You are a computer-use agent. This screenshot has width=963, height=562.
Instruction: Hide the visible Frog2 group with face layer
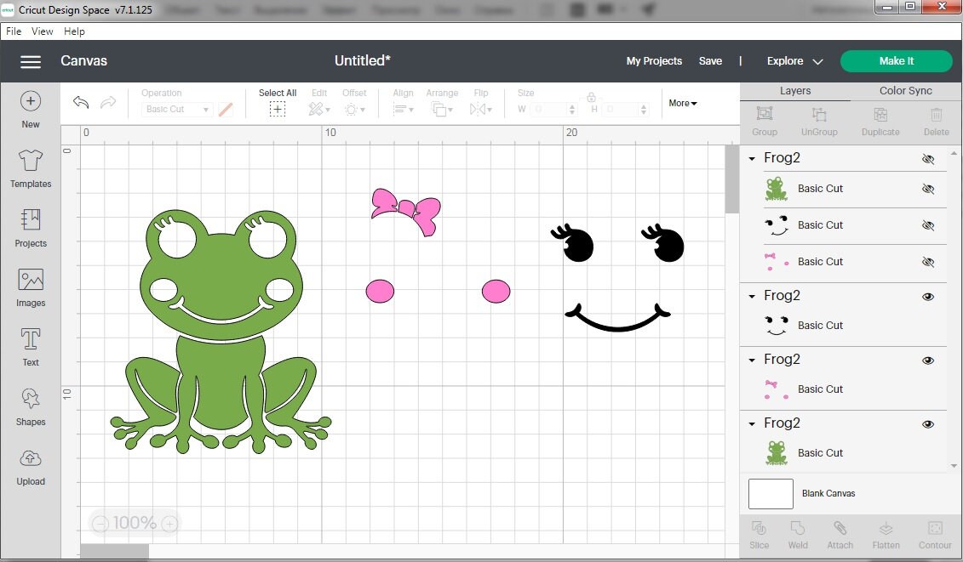tap(928, 297)
